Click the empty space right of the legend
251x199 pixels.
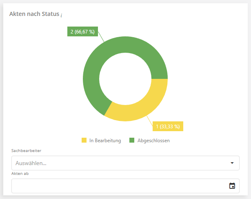pyautogui.click(x=204, y=141)
